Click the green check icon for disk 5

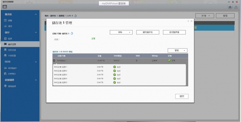tap(114, 83)
